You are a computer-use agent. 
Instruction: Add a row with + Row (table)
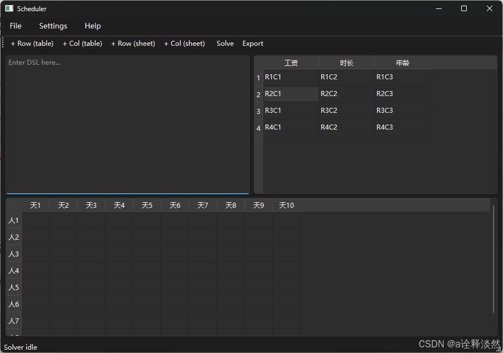point(32,44)
